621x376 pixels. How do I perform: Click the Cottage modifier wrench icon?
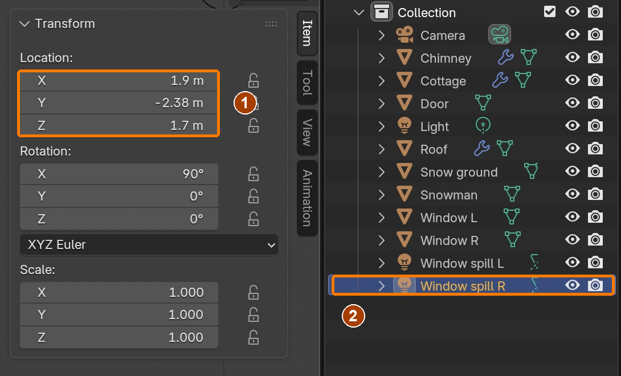[500, 80]
